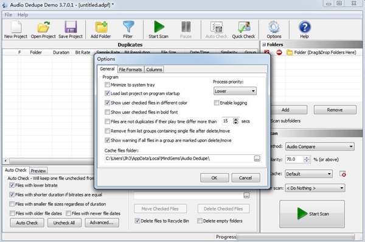Image resolution: width=365 pixels, height=242 pixels.
Task: Open the File menu
Action: click(8, 15)
